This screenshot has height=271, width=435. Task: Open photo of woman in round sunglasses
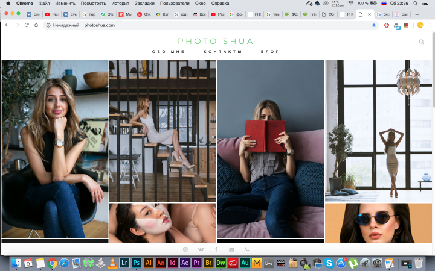[379, 223]
